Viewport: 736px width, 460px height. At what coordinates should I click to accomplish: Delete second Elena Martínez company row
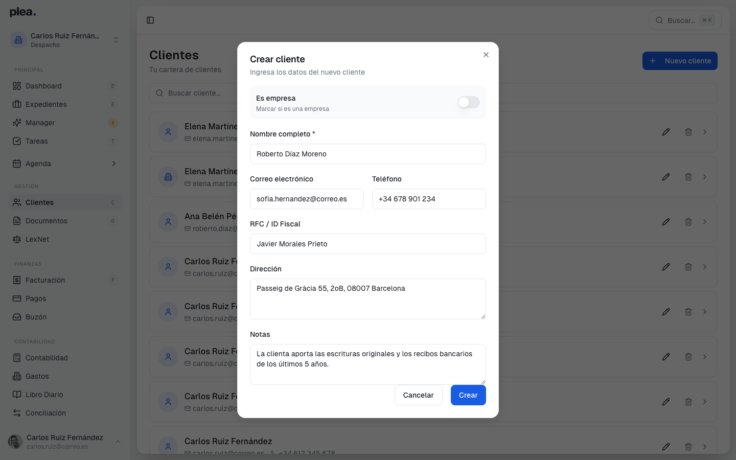pos(688,177)
